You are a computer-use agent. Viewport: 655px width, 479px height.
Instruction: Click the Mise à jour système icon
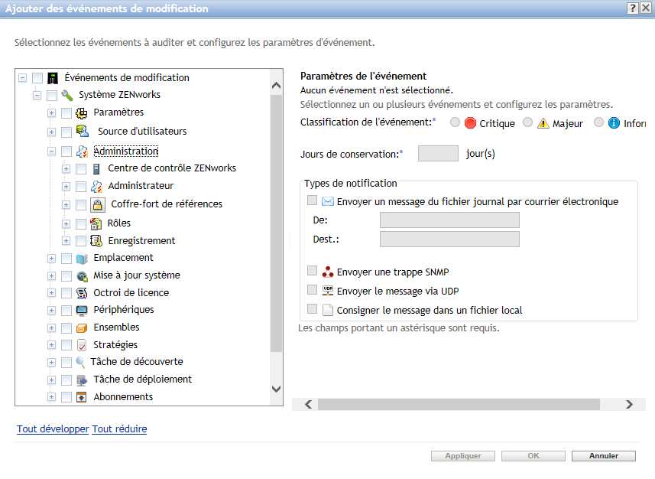pyautogui.click(x=82, y=275)
